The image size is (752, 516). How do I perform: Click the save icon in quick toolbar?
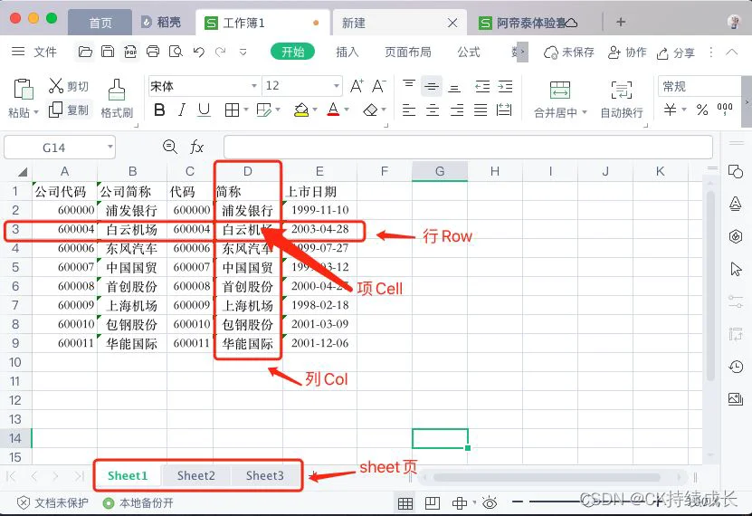click(108, 52)
